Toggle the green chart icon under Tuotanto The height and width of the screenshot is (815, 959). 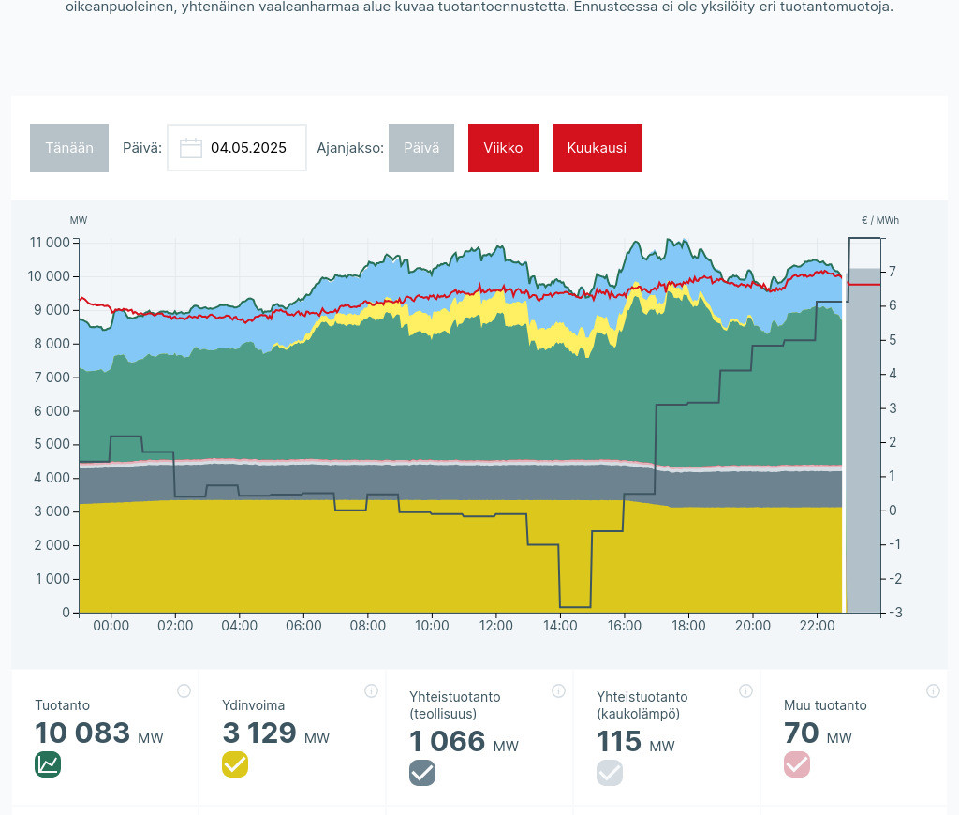(48, 764)
